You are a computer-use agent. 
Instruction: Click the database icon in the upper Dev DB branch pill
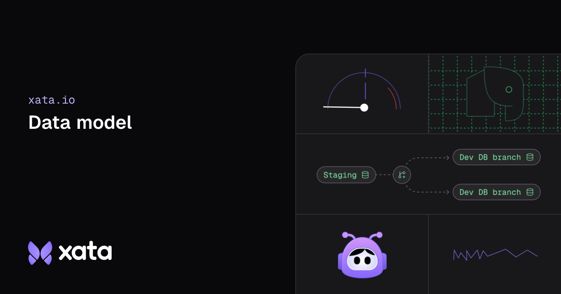pos(530,157)
